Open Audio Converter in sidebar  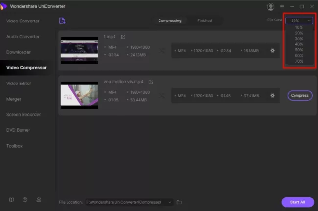pyautogui.click(x=23, y=37)
